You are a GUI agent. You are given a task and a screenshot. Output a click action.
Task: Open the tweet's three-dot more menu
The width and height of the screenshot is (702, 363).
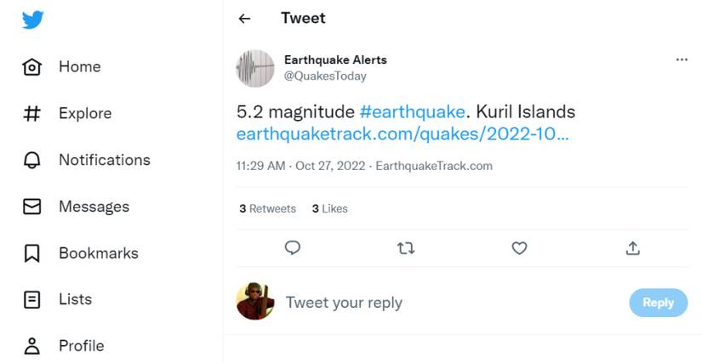click(x=681, y=60)
